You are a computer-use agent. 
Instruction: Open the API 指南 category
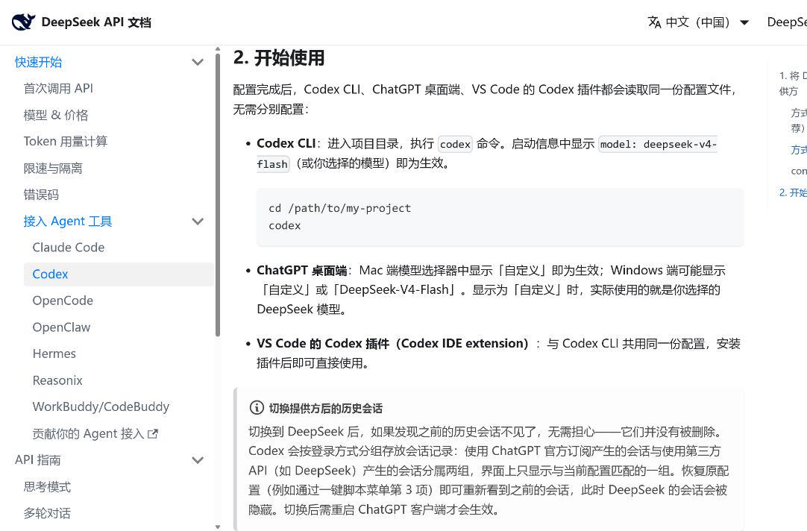(37, 460)
